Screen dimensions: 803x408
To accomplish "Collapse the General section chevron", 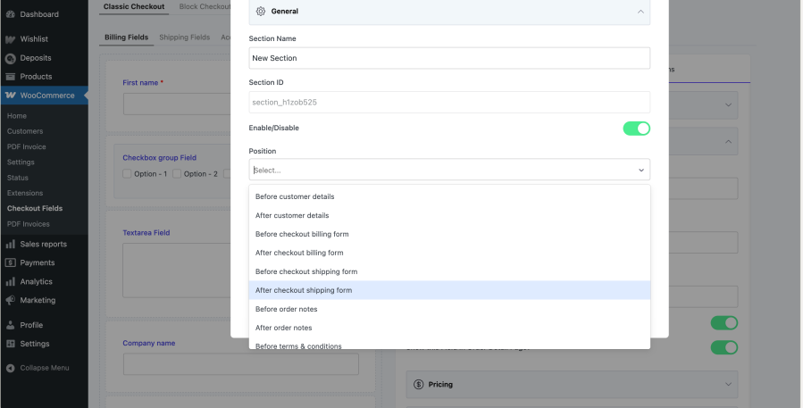I will [640, 12].
